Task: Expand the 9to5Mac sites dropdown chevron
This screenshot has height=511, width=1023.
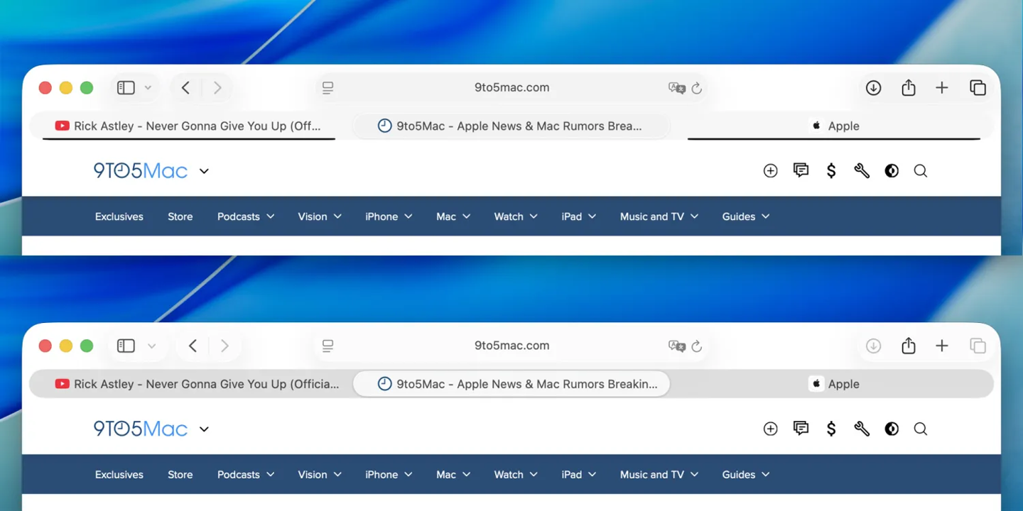Action: (x=204, y=171)
